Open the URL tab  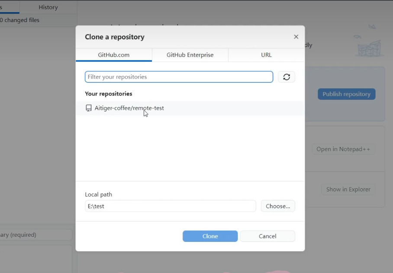267,55
